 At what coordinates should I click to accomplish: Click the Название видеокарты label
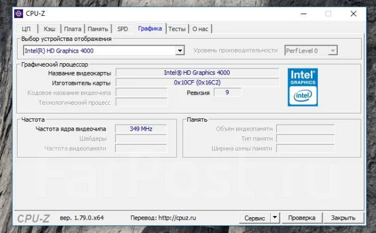[80, 73]
